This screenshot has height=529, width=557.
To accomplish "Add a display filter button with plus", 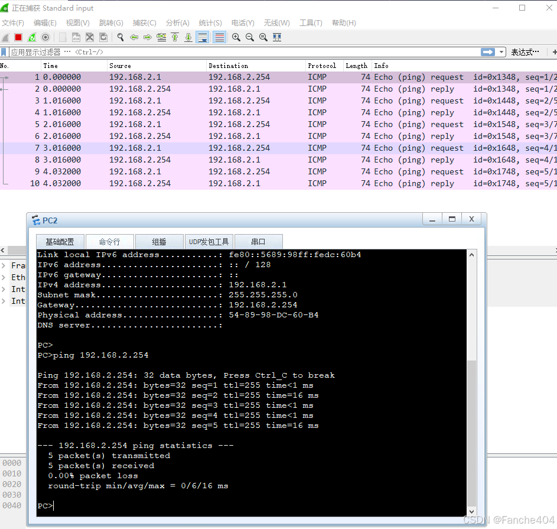I will coord(554,52).
